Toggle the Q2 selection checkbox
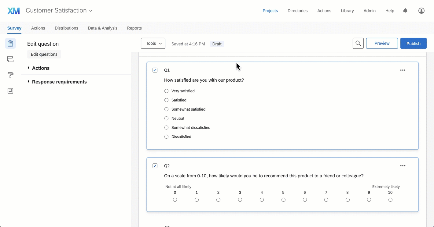 155,166
